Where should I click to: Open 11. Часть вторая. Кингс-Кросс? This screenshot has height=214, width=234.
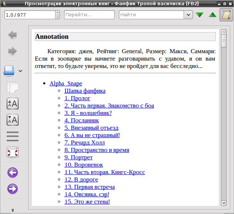(105, 172)
